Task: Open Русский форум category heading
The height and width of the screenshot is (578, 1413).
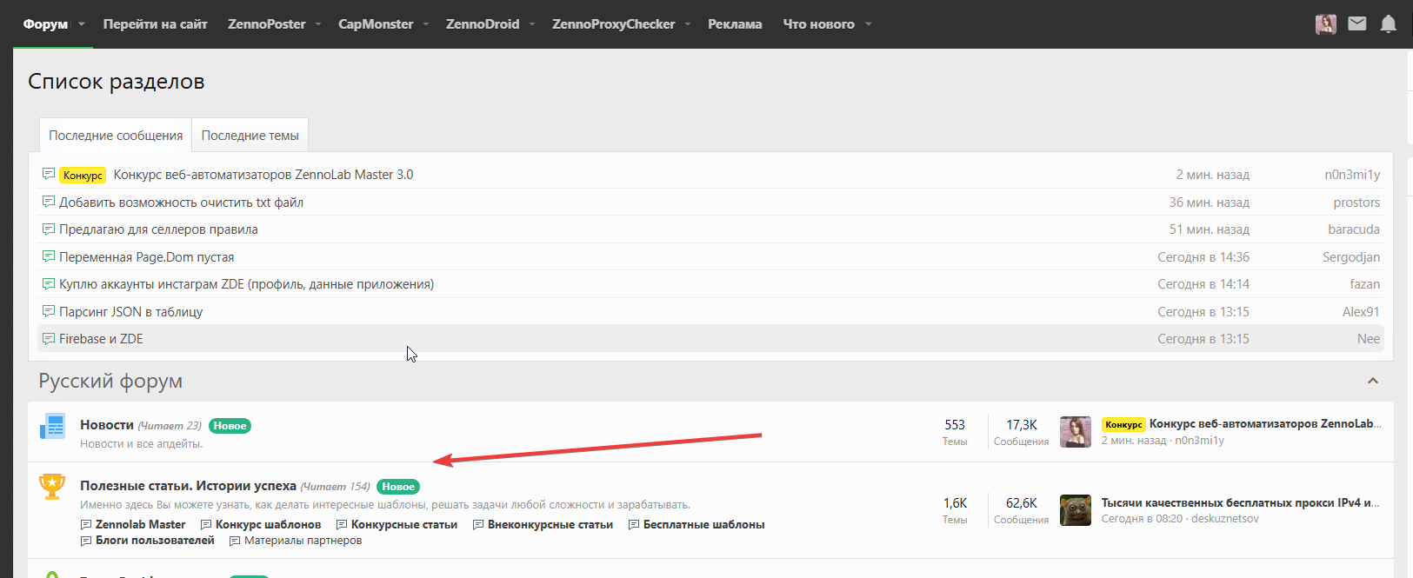Action: [x=110, y=381]
